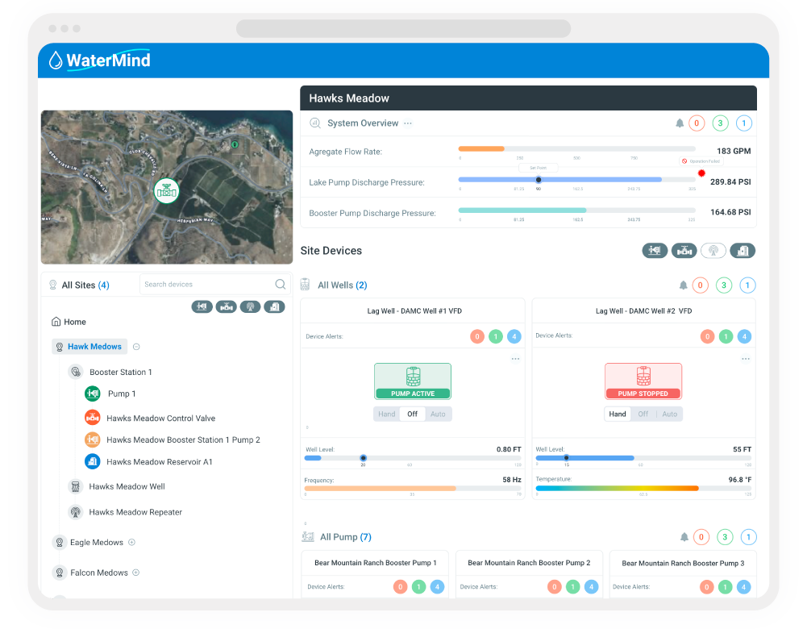Image resolution: width=807 pixels, height=629 pixels.
Task: Open the DAMC Well #2 ellipsis menu
Action: point(745,359)
